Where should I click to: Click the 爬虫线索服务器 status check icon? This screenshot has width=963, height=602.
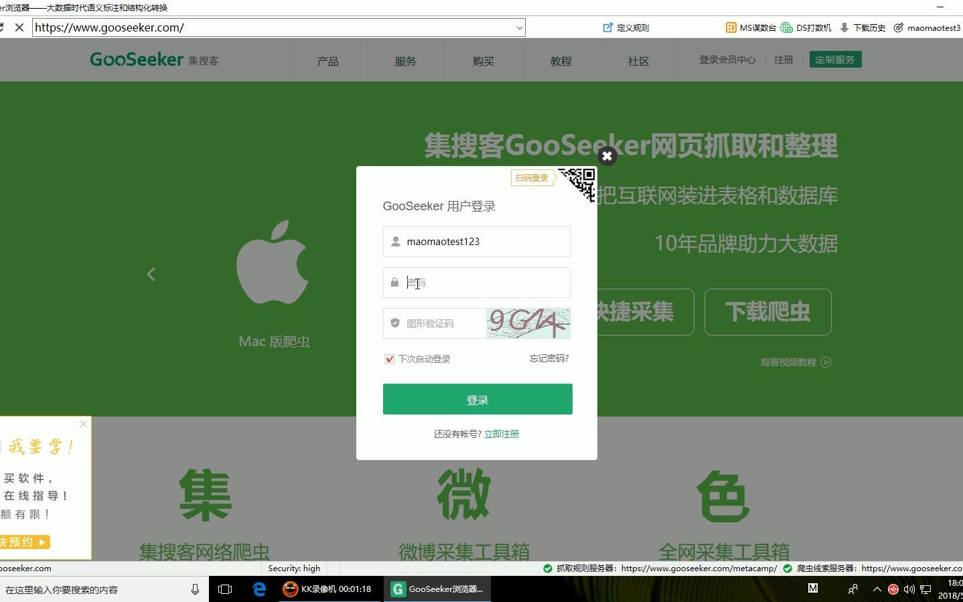[x=788, y=569]
